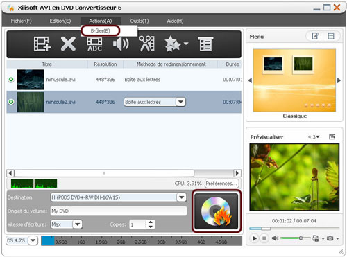Expand the Vitesse d'écriture Max dropdown
This screenshot has width=347, height=257.
(x=78, y=224)
